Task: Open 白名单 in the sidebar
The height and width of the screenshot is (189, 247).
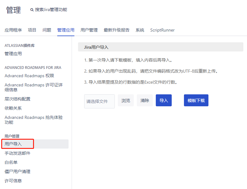Action: click(11, 162)
